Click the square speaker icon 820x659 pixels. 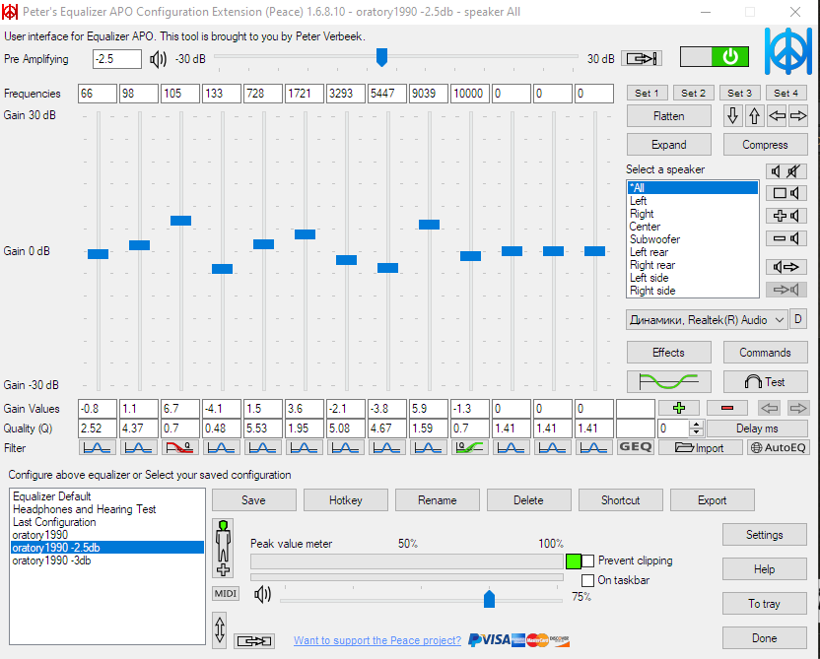pyautogui.click(x=786, y=193)
